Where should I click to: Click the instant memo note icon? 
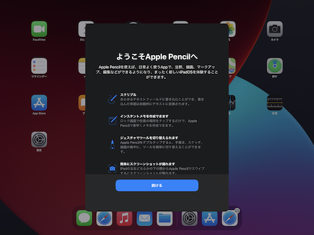(112, 120)
